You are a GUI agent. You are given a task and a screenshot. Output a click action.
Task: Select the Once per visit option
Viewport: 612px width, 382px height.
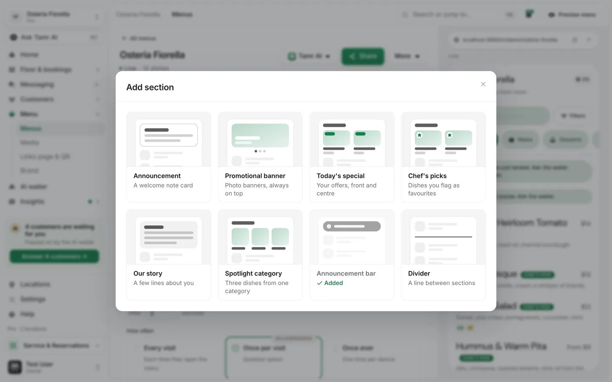(273, 357)
